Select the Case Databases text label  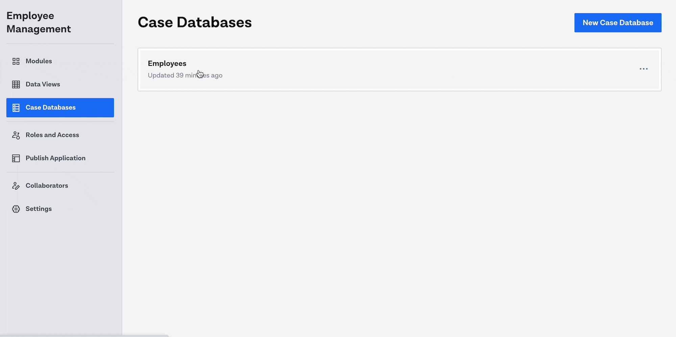point(51,108)
